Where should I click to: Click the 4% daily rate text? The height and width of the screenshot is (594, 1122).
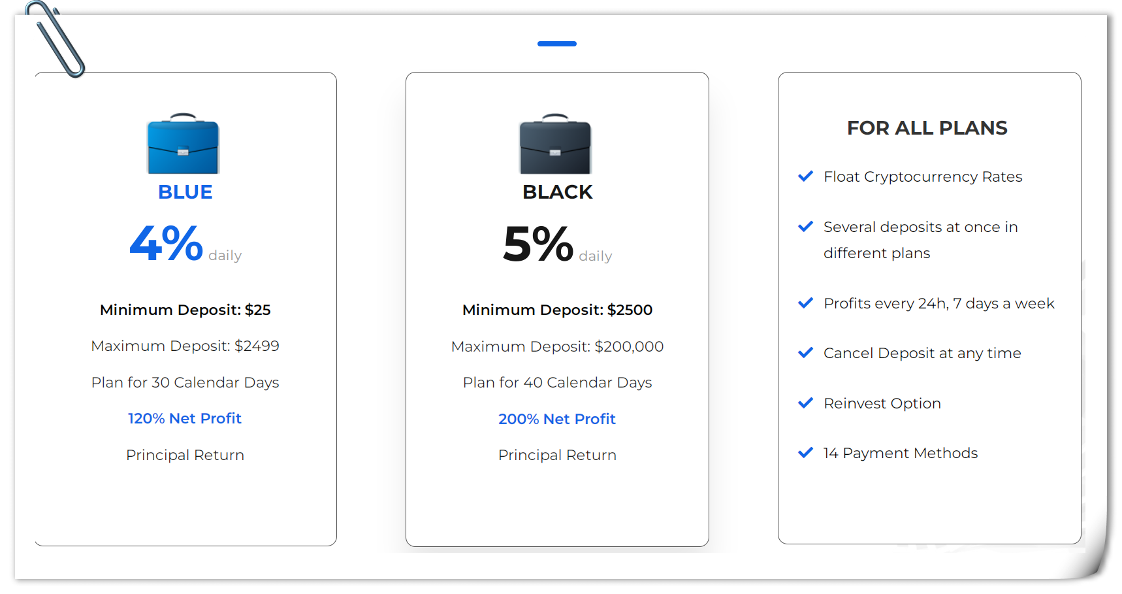(x=185, y=244)
